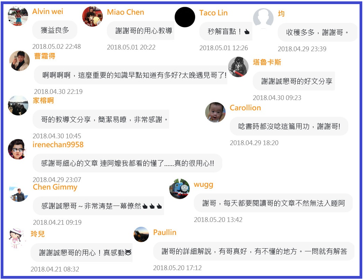This screenshot has width=364, height=279.
Task: Click Chen Gimmy's avatar photo
Action: 18,193
